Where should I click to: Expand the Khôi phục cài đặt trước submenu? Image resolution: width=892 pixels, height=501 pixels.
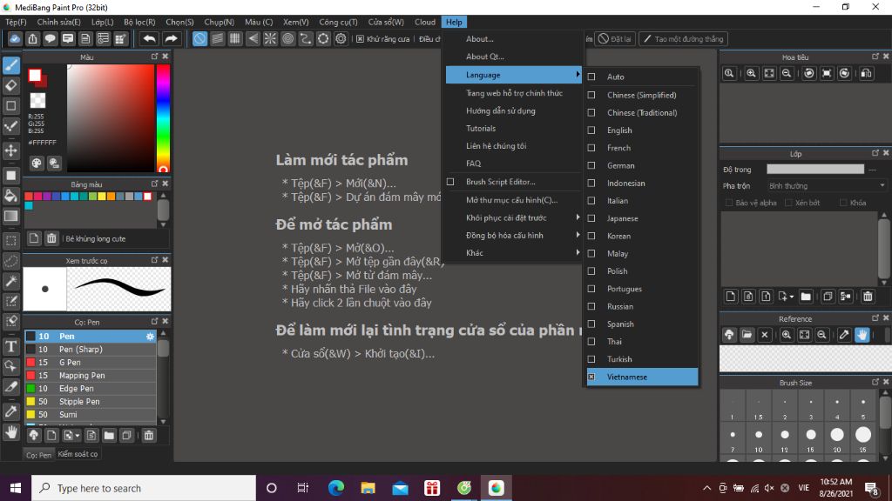[513, 217]
